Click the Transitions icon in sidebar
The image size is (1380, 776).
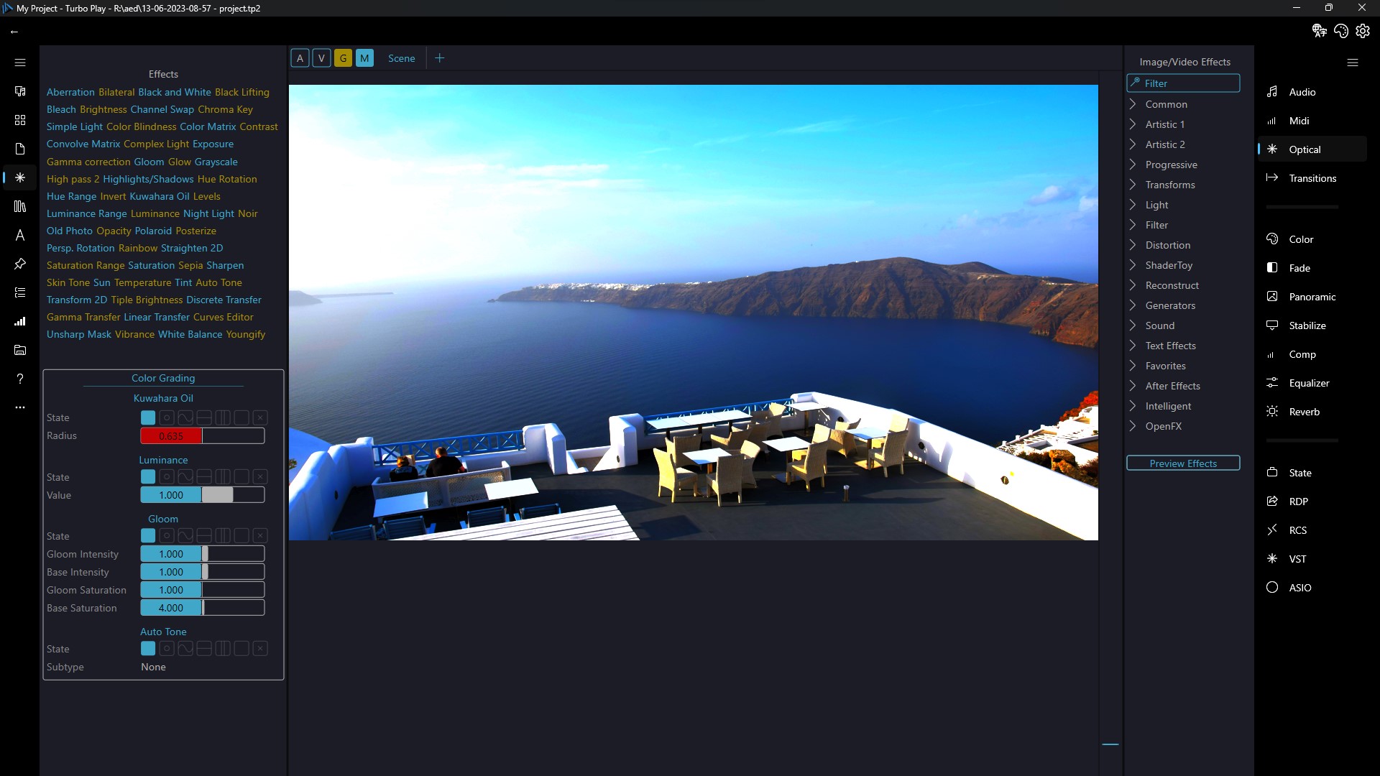(x=1272, y=177)
